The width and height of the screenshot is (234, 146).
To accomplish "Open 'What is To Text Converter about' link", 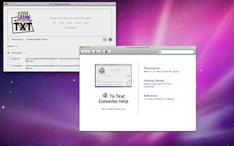I will (x=161, y=71).
